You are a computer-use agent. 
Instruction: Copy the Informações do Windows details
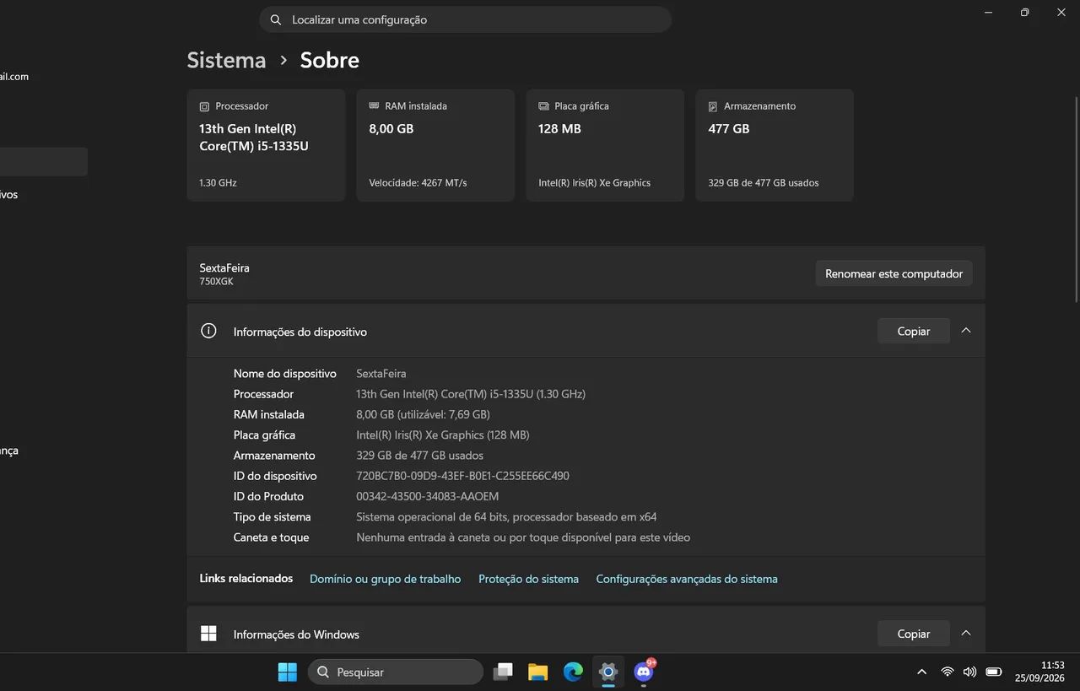(x=914, y=634)
